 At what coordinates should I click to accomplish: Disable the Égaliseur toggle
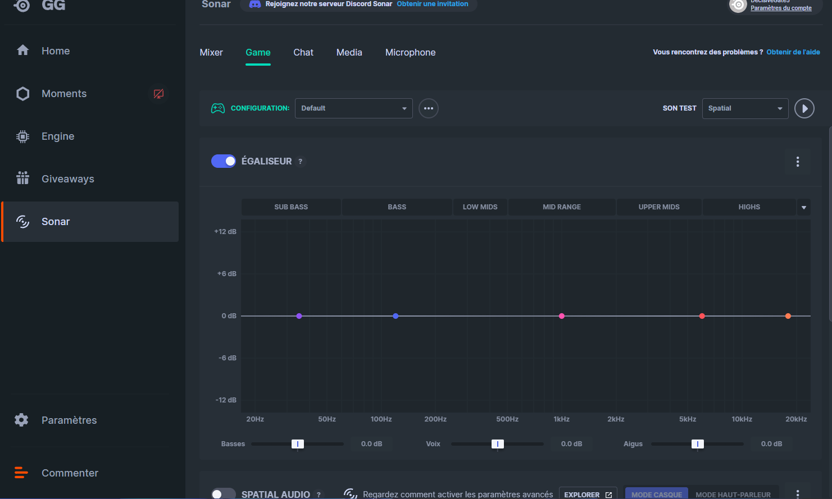click(x=224, y=161)
